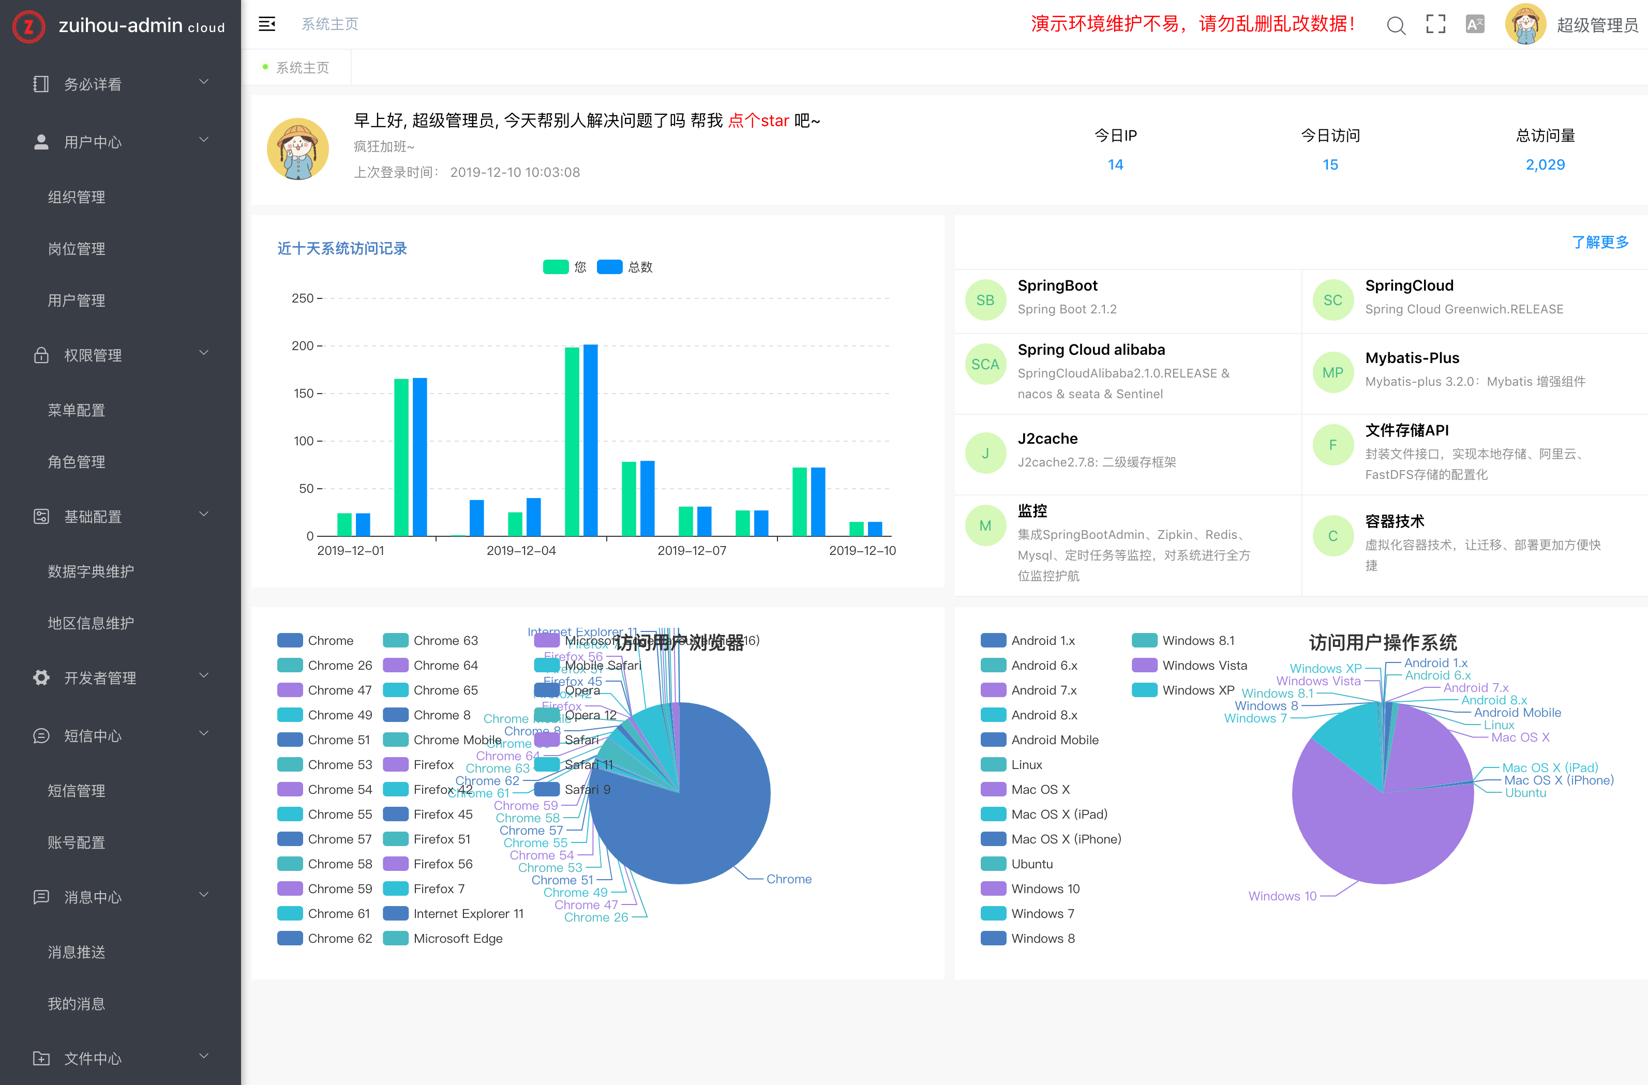Click the zuihou-admin red logo icon
The image size is (1648, 1085).
(28, 26)
